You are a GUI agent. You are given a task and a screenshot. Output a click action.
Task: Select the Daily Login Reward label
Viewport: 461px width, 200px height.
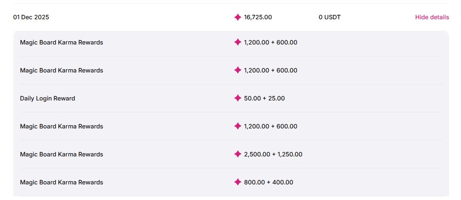pos(47,98)
